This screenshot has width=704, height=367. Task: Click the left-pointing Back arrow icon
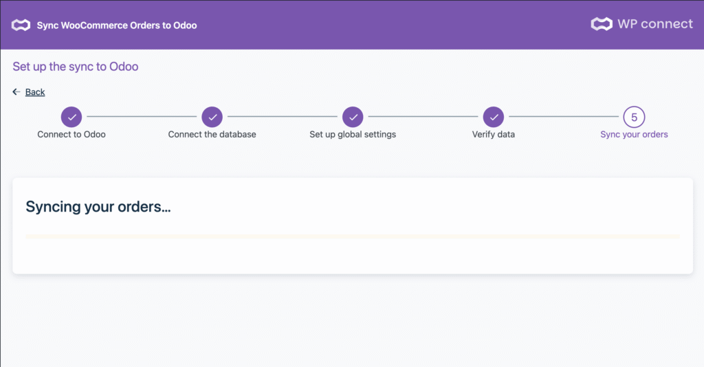pos(16,92)
